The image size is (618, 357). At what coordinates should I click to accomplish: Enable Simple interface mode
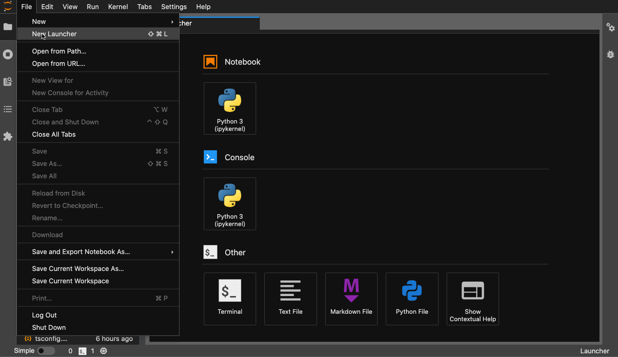(46, 351)
